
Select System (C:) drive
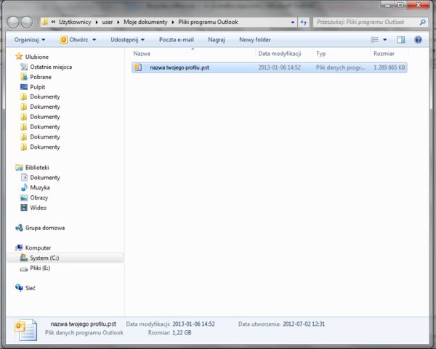pyautogui.click(x=44, y=258)
